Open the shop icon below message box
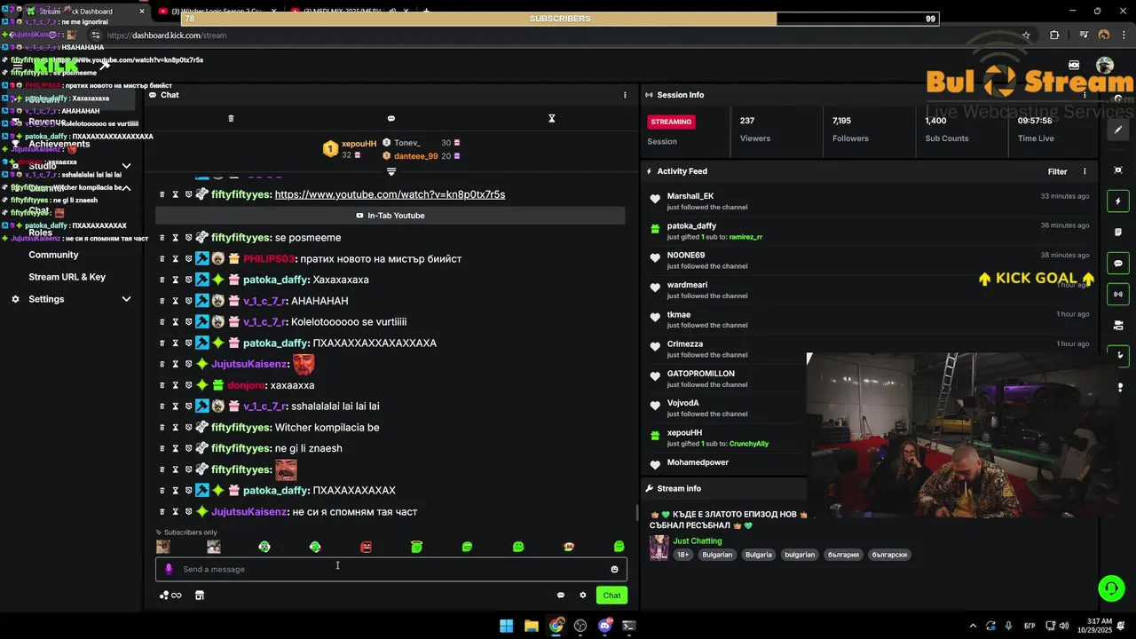 click(x=200, y=596)
